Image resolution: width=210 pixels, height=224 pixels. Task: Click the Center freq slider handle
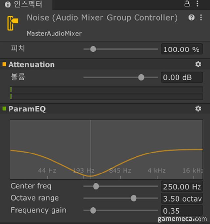(x=96, y=186)
